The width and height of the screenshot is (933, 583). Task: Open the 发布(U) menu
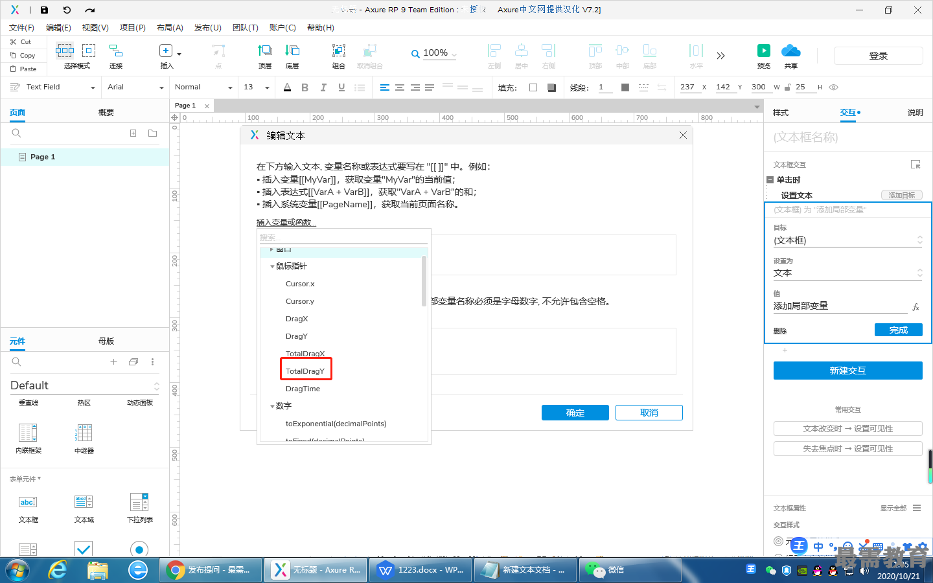coord(208,28)
